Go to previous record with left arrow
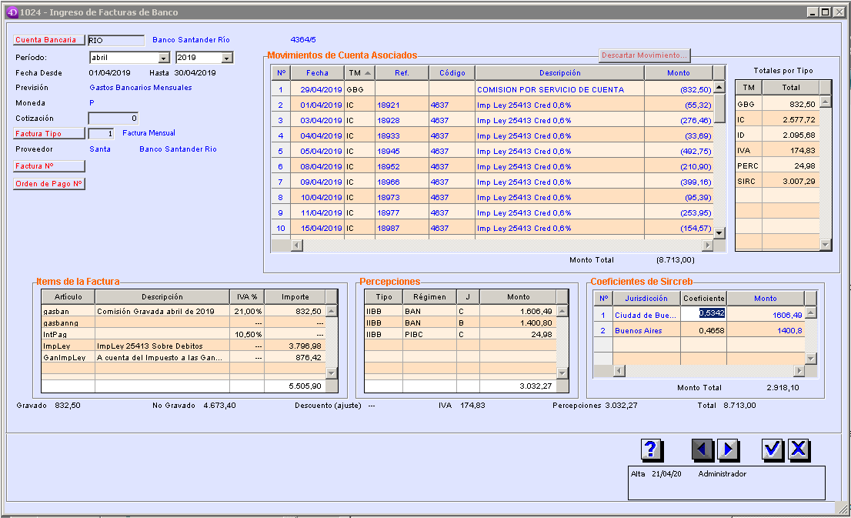Image resolution: width=851 pixels, height=518 pixels. [702, 449]
